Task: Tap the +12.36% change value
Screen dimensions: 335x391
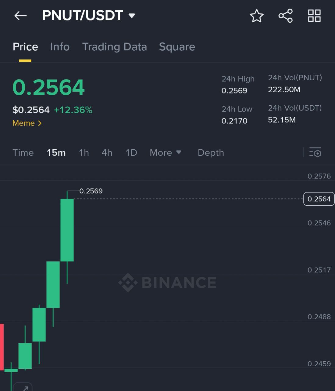Action: point(73,110)
